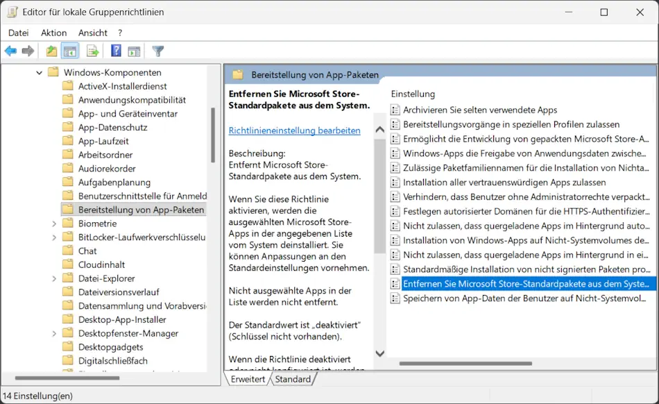Click the up one level folder icon
Screen dimensions: 659x404
tap(52, 51)
